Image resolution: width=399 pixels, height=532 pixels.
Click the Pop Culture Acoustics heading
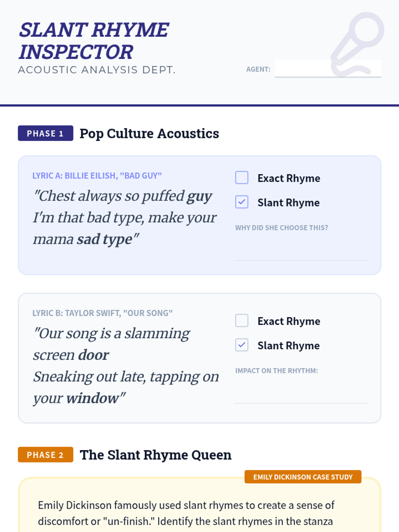149,133
